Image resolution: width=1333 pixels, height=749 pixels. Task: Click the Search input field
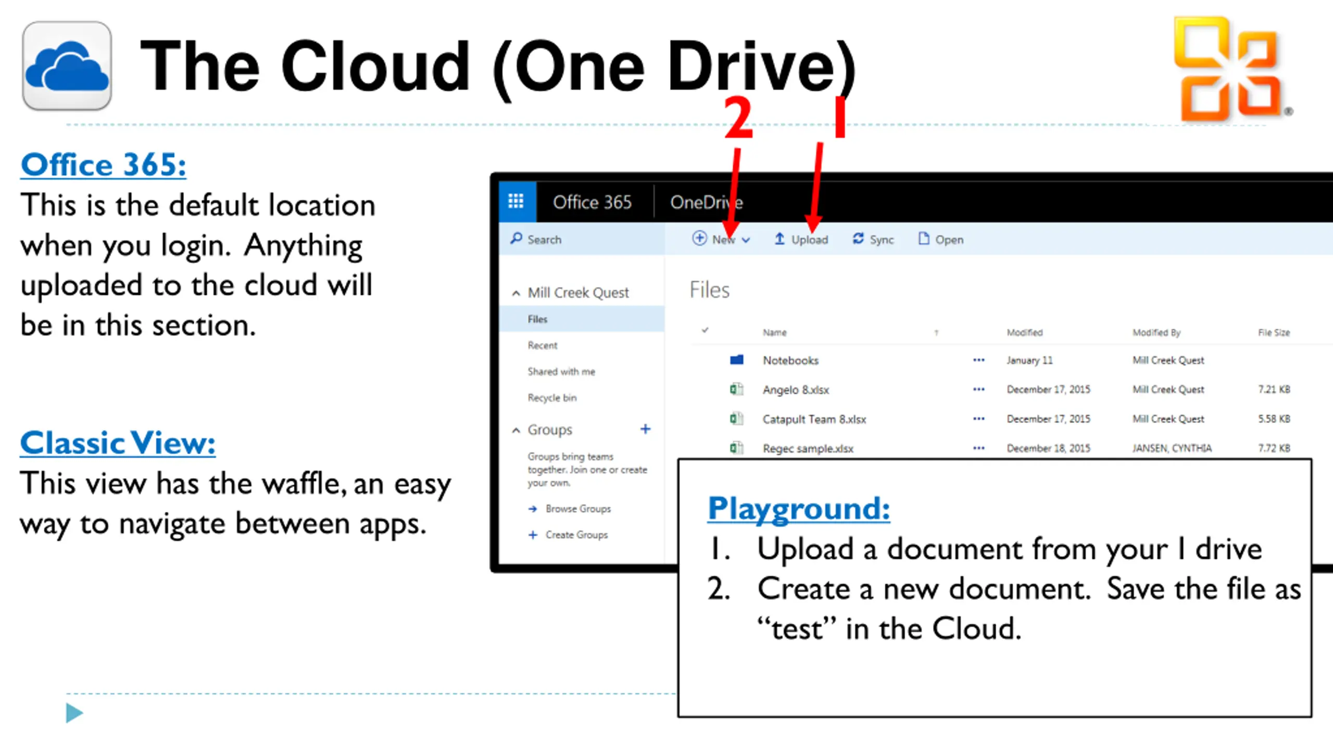coord(582,239)
